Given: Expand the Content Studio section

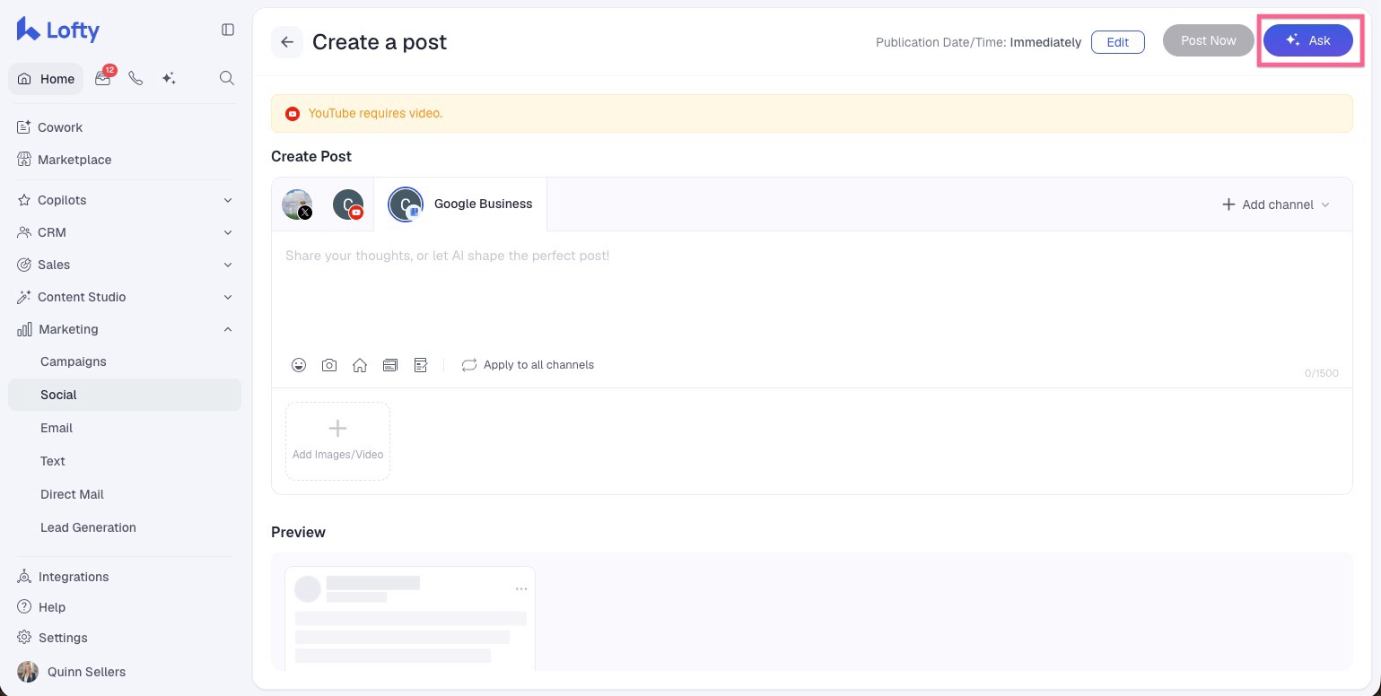Looking at the screenshot, I should pos(125,297).
